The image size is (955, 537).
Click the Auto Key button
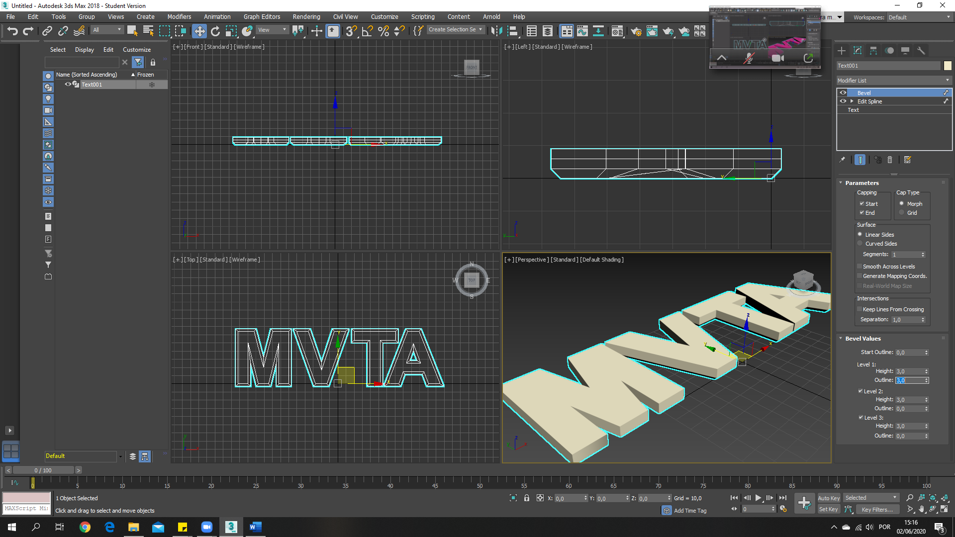[828, 498]
